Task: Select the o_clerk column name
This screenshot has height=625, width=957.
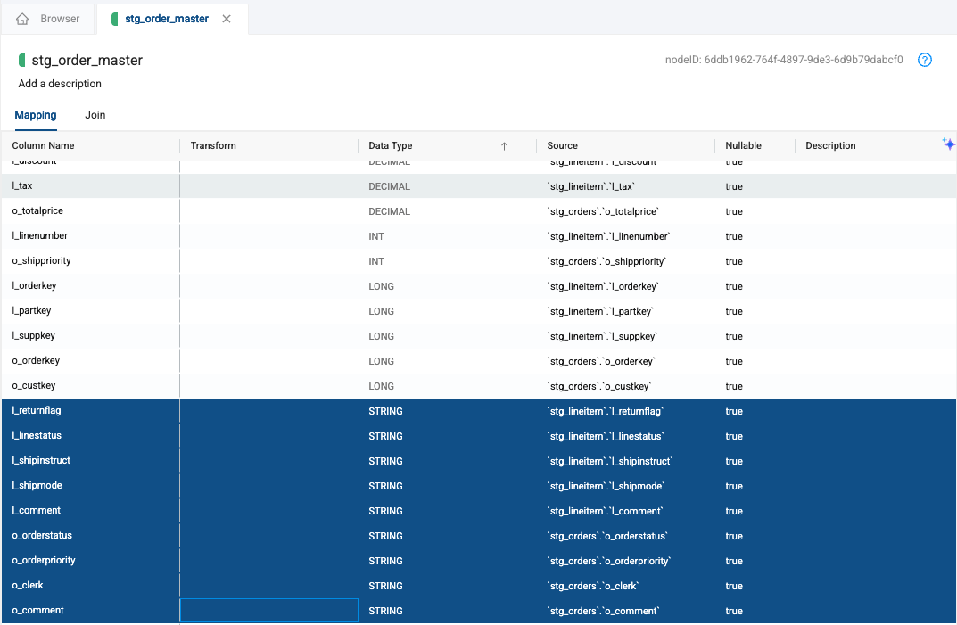Action: [x=28, y=586]
